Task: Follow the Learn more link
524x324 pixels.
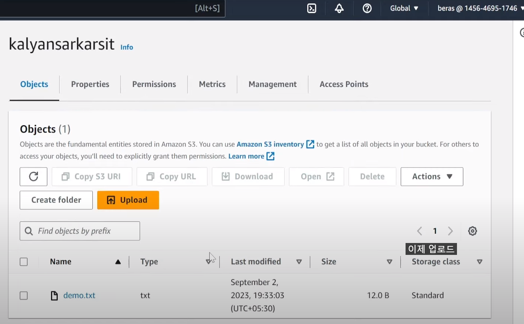Action: (246, 156)
